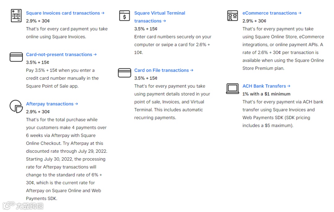This screenshot has width=334, height=212.
Task: Click the eCommerce storefront layout icon
Action: [x=232, y=15]
